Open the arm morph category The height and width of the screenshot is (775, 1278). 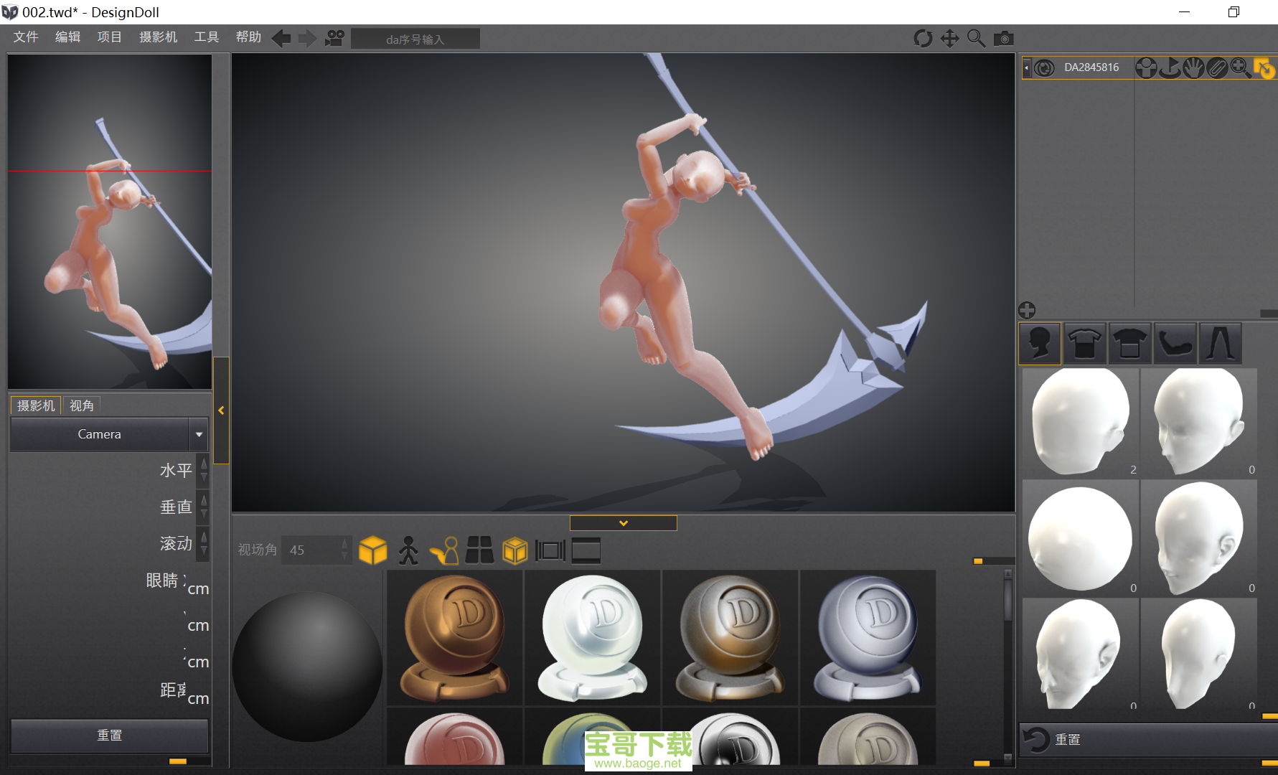pyautogui.click(x=1175, y=343)
